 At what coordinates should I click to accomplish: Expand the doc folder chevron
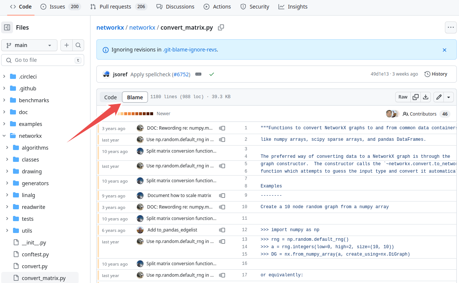(4, 112)
